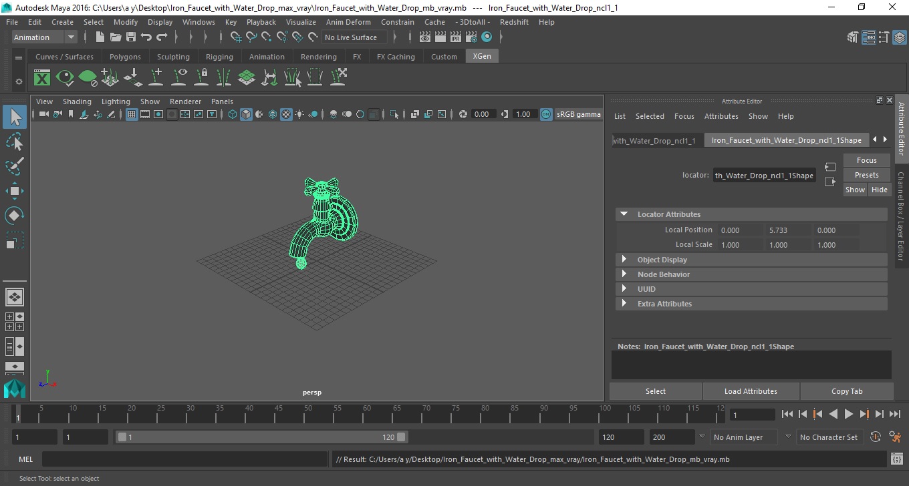Click the Copy Tab button
Screen dimensions: 909x486
pyautogui.click(x=847, y=391)
